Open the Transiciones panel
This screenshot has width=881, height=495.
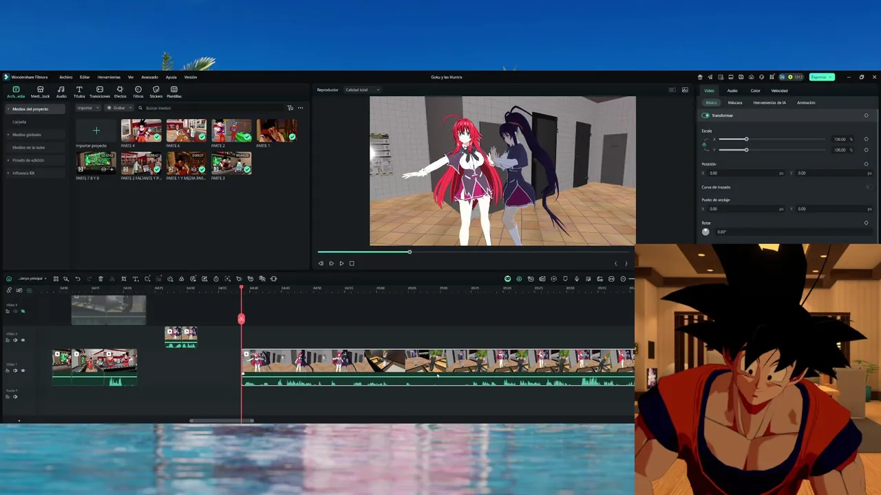click(100, 91)
